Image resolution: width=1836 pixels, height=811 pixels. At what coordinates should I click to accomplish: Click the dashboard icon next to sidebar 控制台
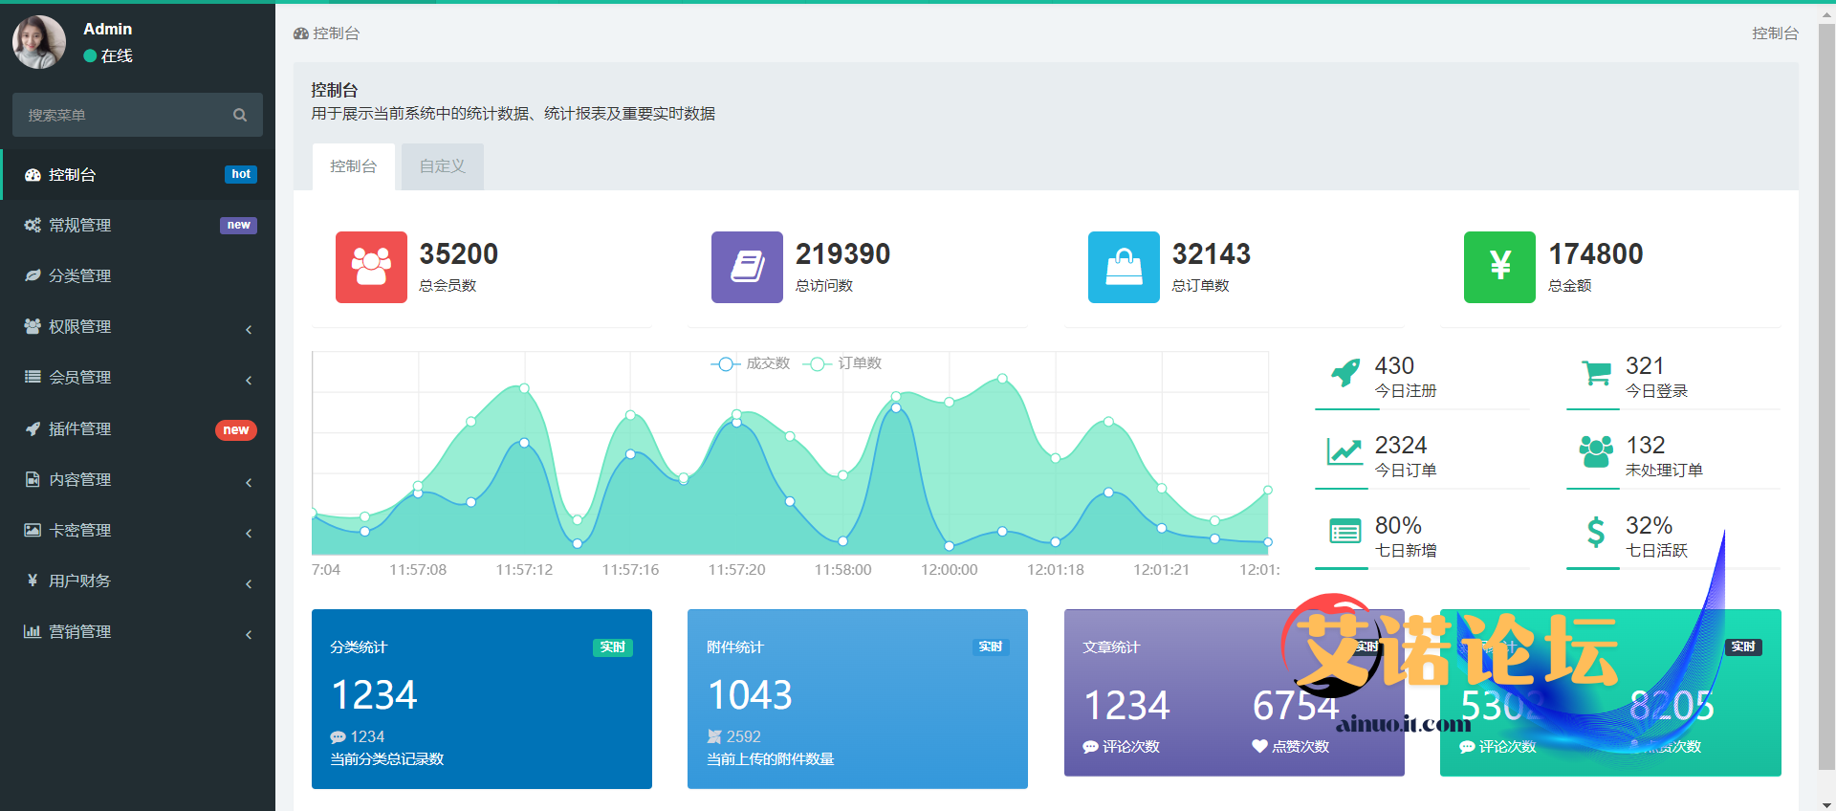(x=33, y=175)
